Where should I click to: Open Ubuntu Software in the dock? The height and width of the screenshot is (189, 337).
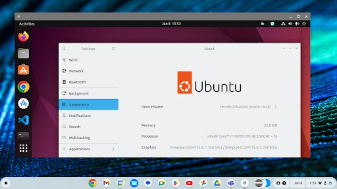point(23,70)
